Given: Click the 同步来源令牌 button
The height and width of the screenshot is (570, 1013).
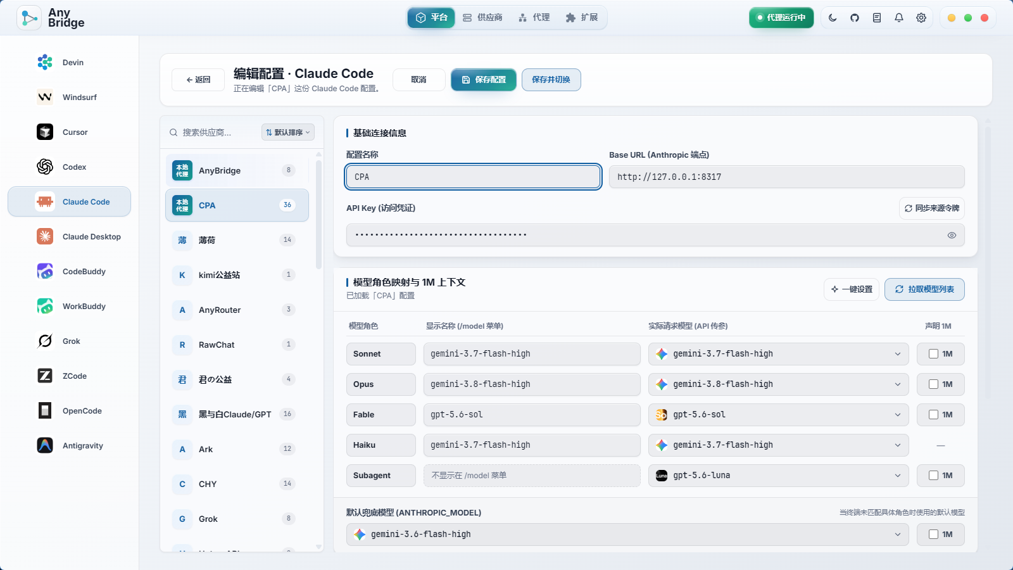Looking at the screenshot, I should tap(932, 208).
